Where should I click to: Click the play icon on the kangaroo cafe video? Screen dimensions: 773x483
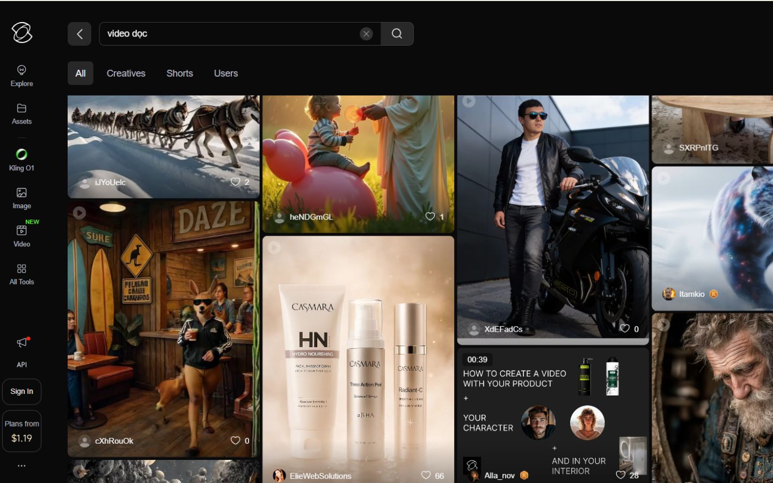(79, 213)
